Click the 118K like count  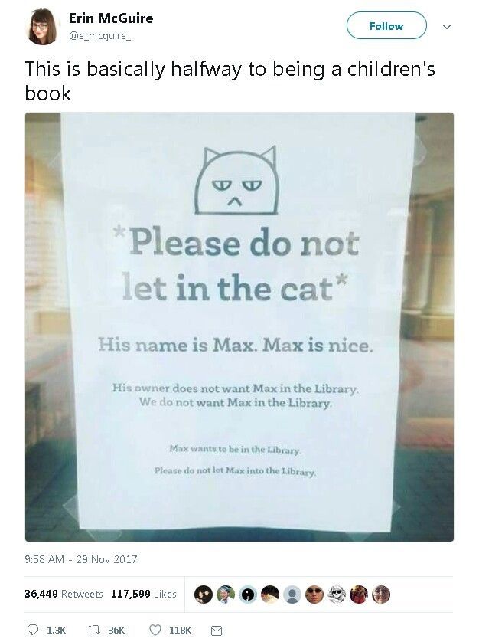(180, 631)
